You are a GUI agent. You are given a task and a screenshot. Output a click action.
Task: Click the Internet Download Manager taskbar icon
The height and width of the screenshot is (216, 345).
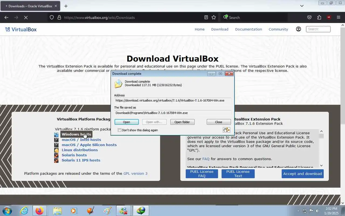pos(141,211)
